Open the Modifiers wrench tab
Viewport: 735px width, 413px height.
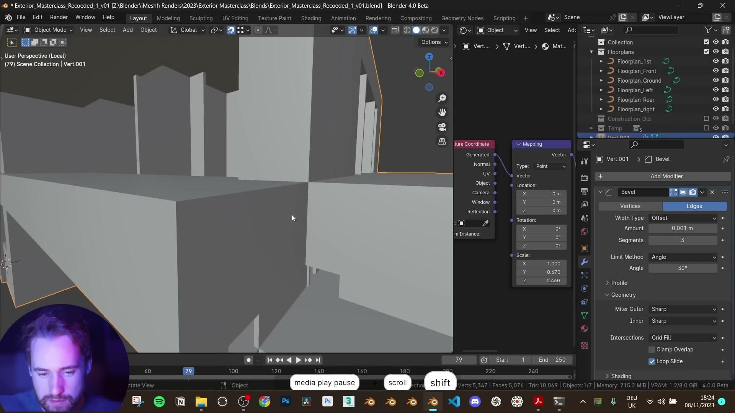[584, 262]
